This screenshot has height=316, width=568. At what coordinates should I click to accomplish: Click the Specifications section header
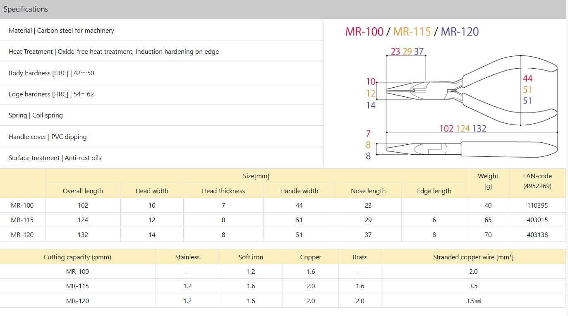(x=26, y=9)
